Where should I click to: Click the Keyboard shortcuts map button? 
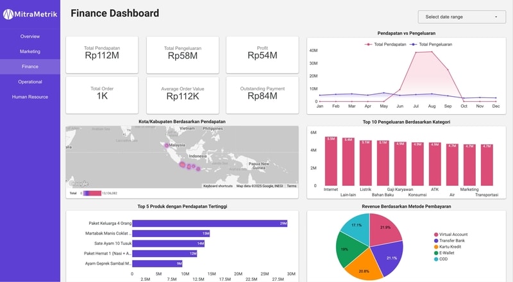(x=217, y=186)
